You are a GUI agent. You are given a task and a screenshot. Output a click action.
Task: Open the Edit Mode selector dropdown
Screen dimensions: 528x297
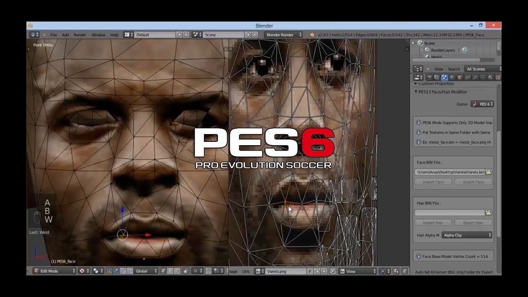pos(54,271)
